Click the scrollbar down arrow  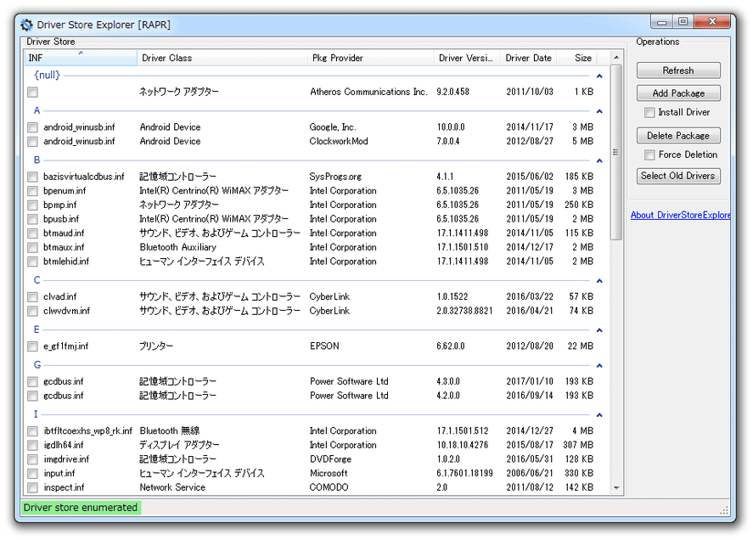click(616, 488)
